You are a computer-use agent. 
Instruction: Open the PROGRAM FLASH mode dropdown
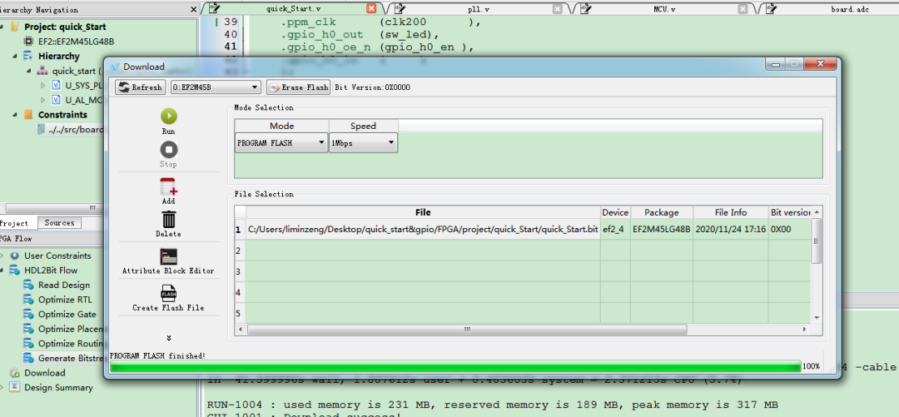[x=281, y=143]
